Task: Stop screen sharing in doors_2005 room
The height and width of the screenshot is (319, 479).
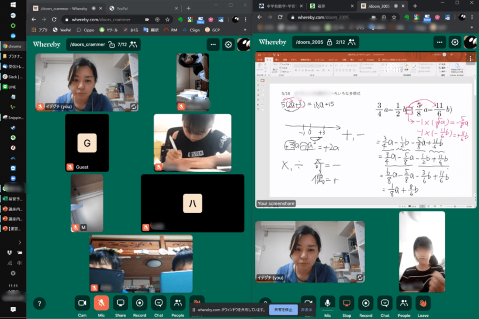Action: 346,303
